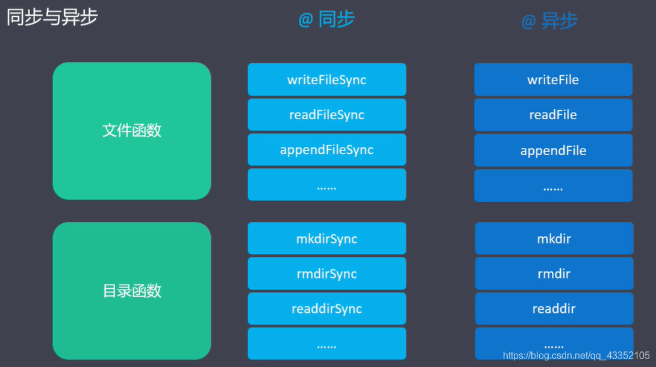This screenshot has height=367, width=656.
Task: Select the mkdir function box
Action: tap(553, 238)
